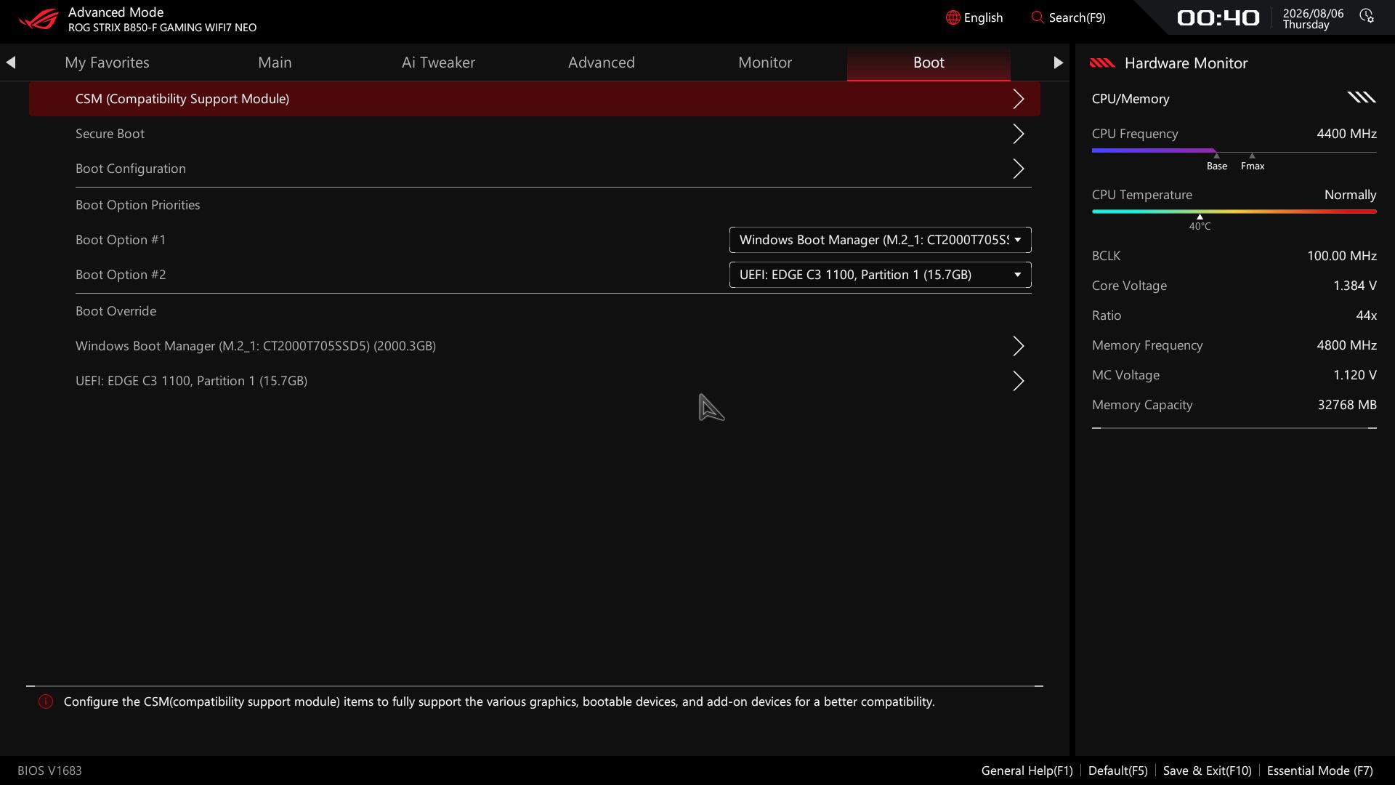Screen dimensions: 1395x785
Task: Load defaults via Default(F5)
Action: pyautogui.click(x=1117, y=770)
